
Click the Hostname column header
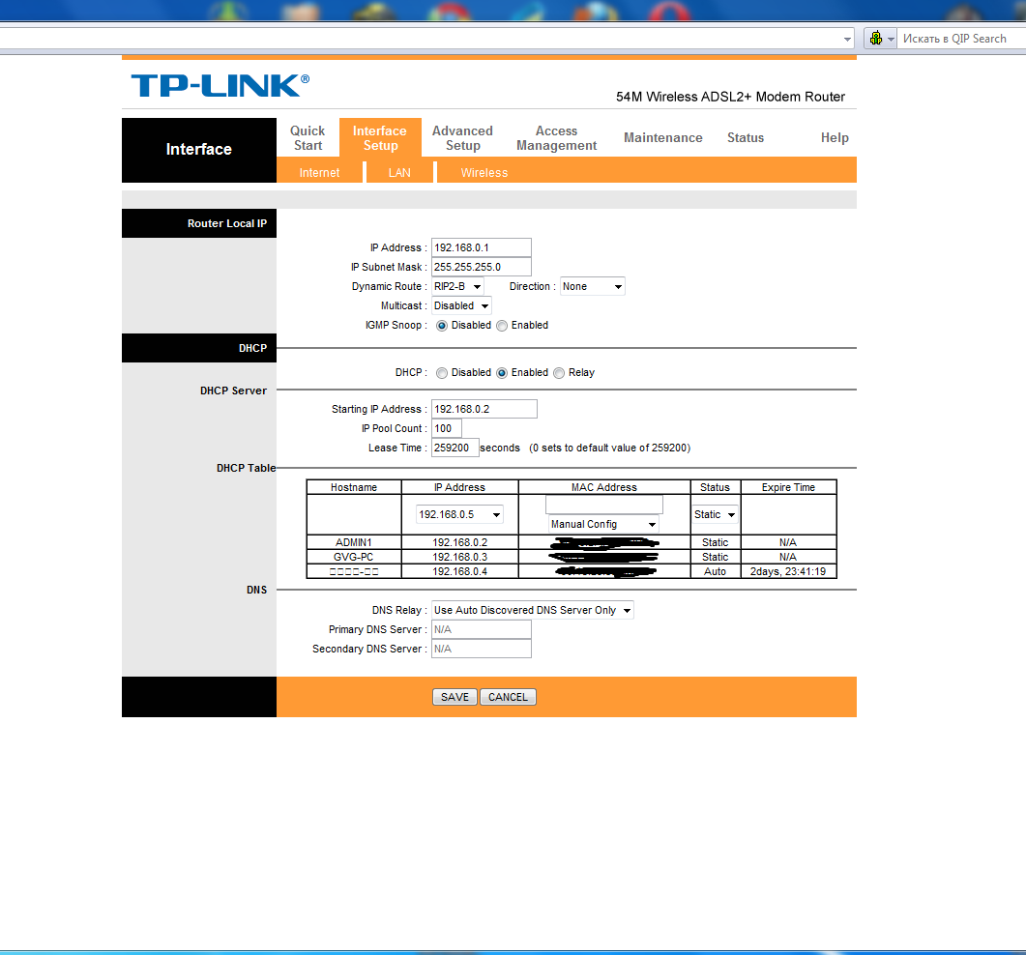353,487
